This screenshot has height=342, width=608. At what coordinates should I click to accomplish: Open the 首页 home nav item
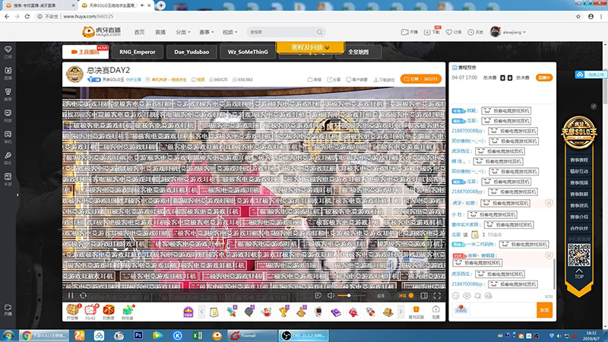(139, 32)
